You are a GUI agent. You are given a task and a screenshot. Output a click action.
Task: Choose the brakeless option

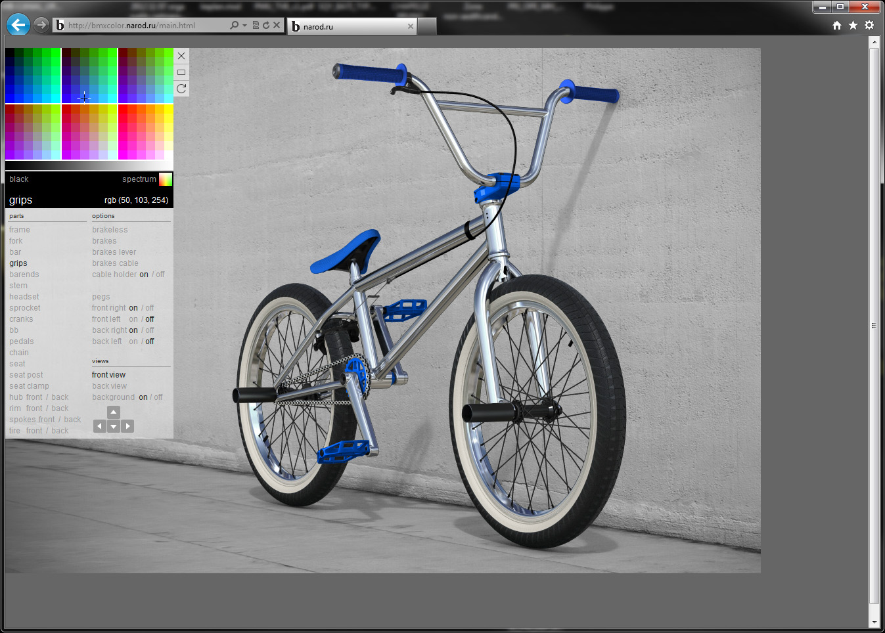click(110, 230)
